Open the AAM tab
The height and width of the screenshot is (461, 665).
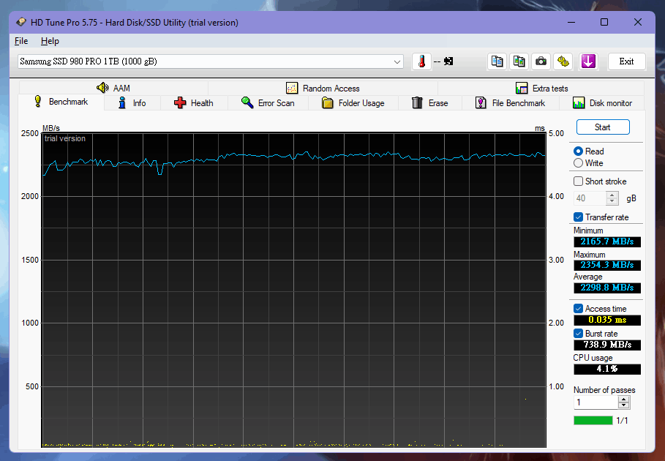[x=113, y=89]
